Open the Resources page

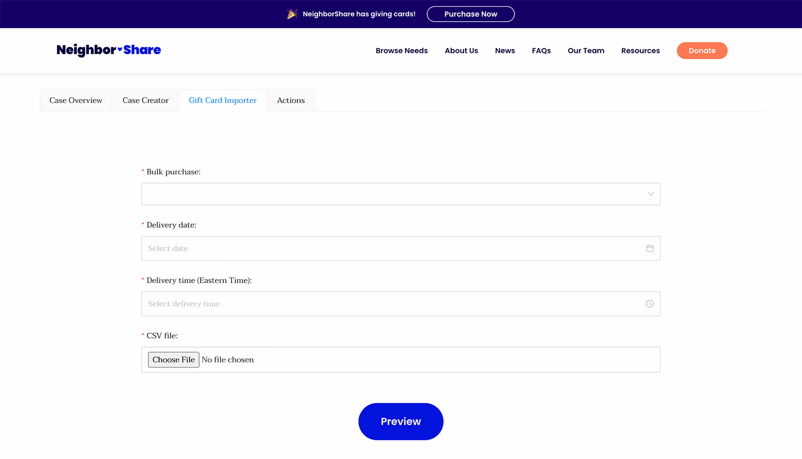(x=640, y=51)
